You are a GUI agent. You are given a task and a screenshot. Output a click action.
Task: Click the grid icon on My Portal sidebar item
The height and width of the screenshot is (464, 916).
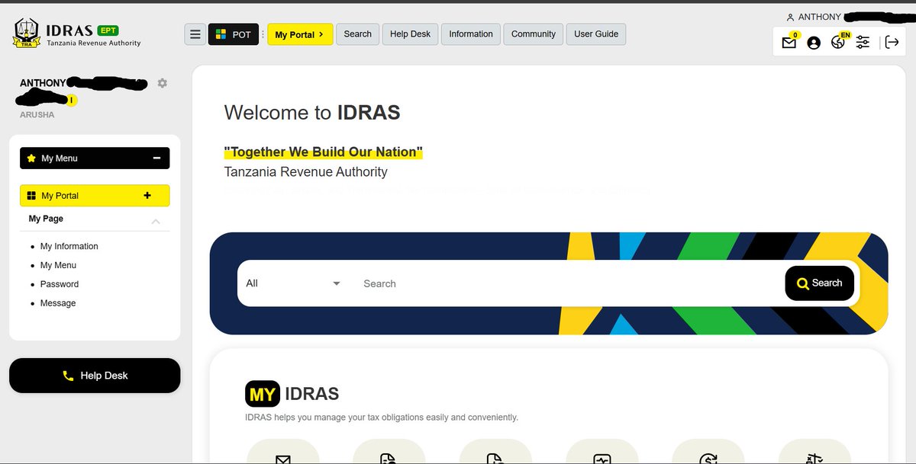pyautogui.click(x=31, y=196)
